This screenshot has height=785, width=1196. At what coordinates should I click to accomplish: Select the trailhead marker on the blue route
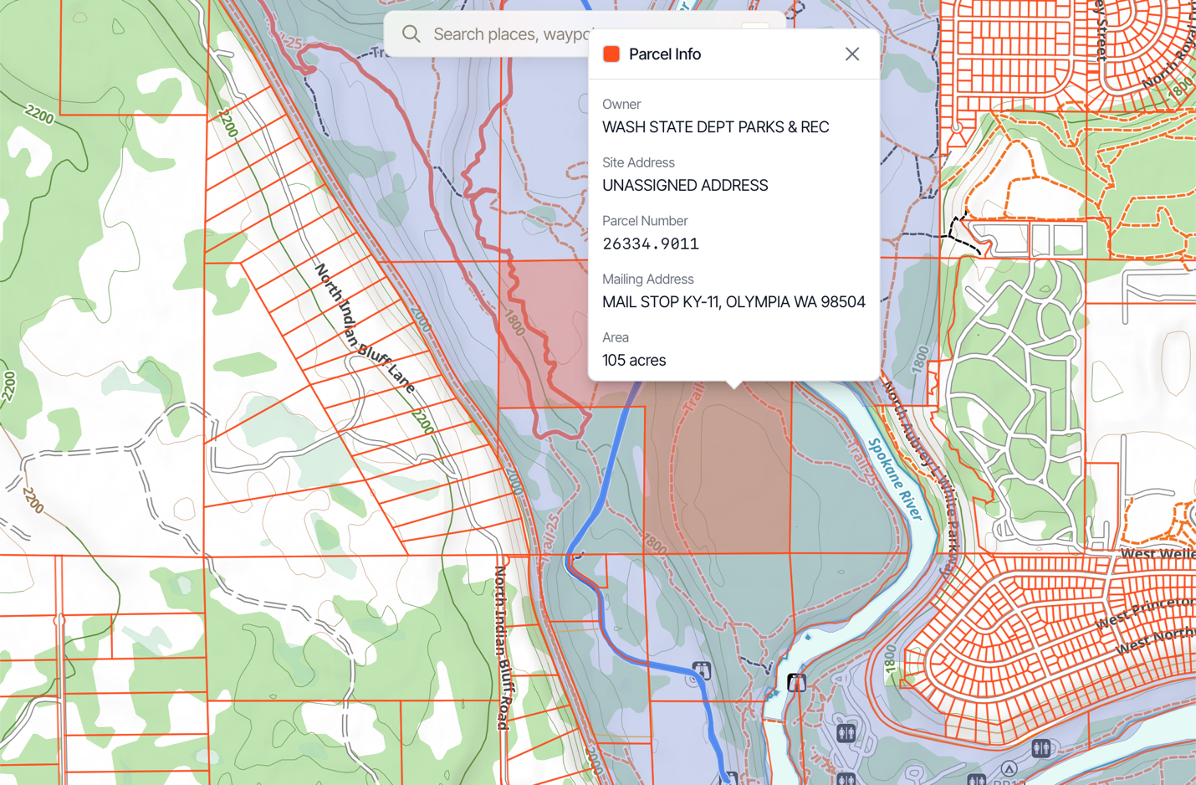[702, 670]
